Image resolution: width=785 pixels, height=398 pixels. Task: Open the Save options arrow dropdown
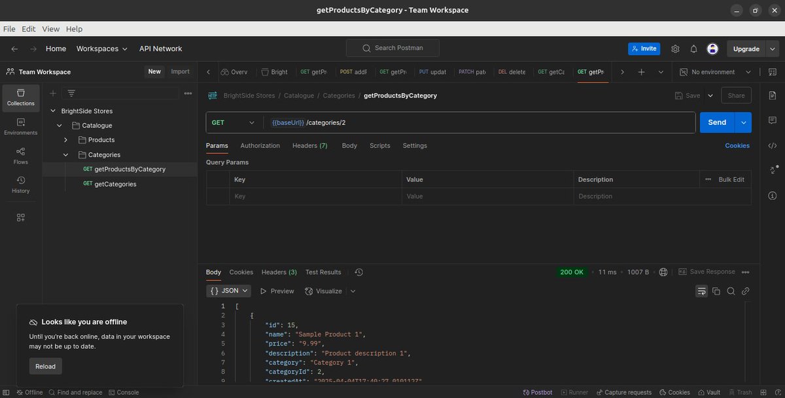coord(710,96)
